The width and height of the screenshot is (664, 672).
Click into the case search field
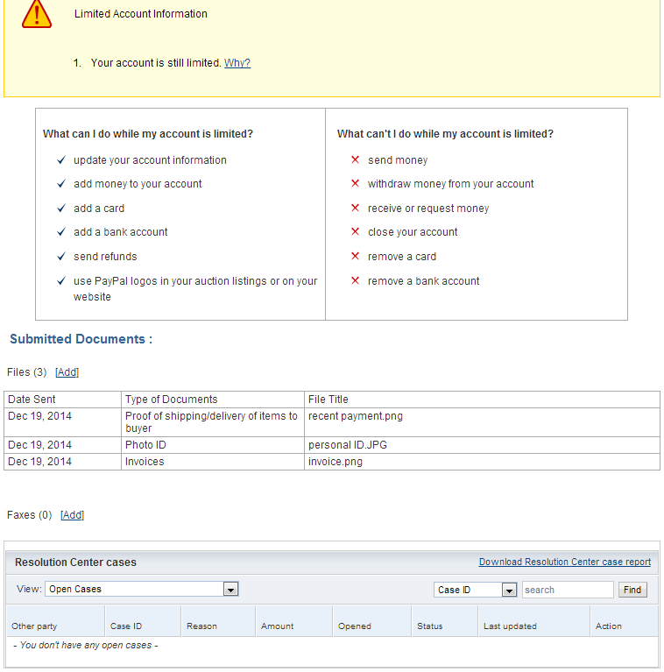click(568, 590)
